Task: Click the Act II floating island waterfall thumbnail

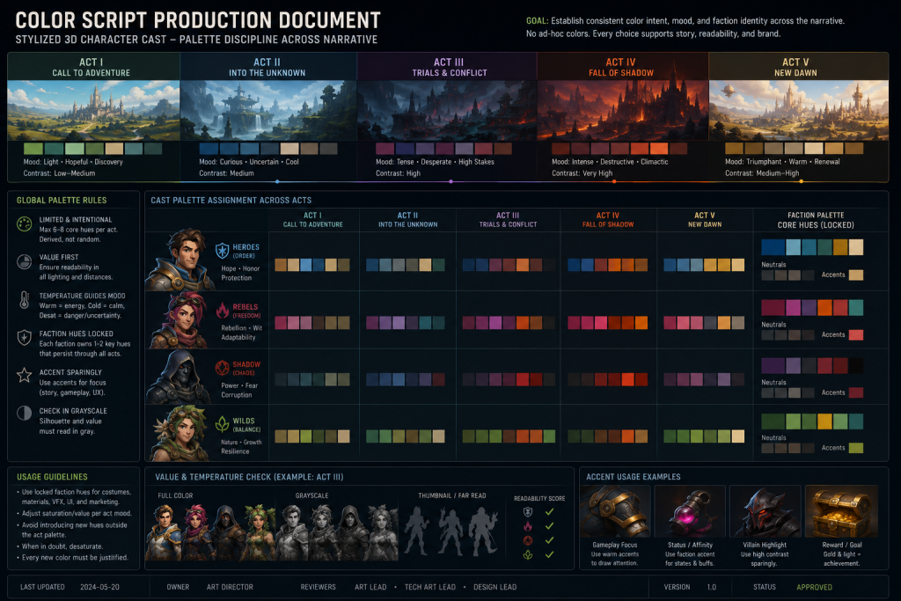Action: click(268, 110)
